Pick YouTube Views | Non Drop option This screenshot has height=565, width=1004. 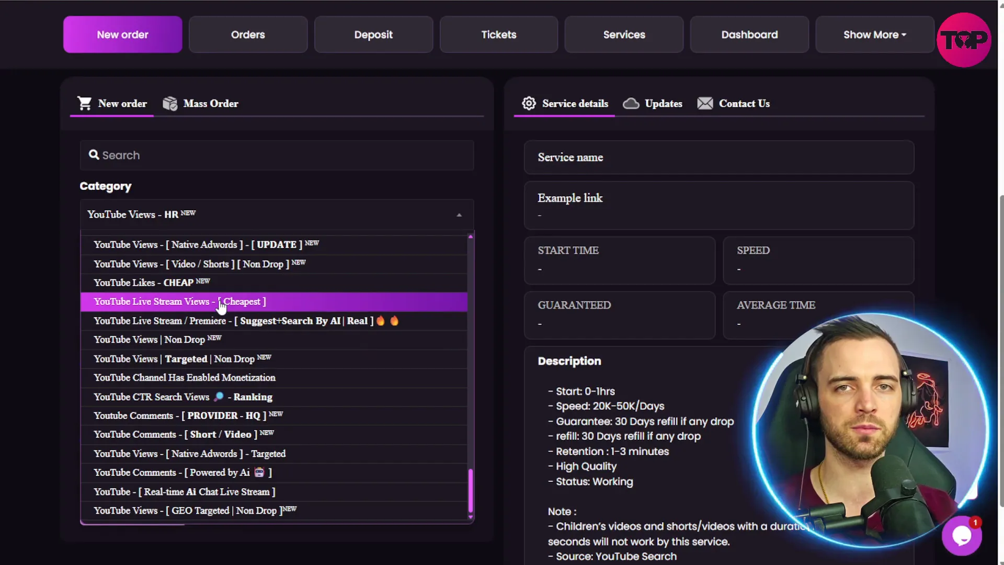click(x=274, y=340)
